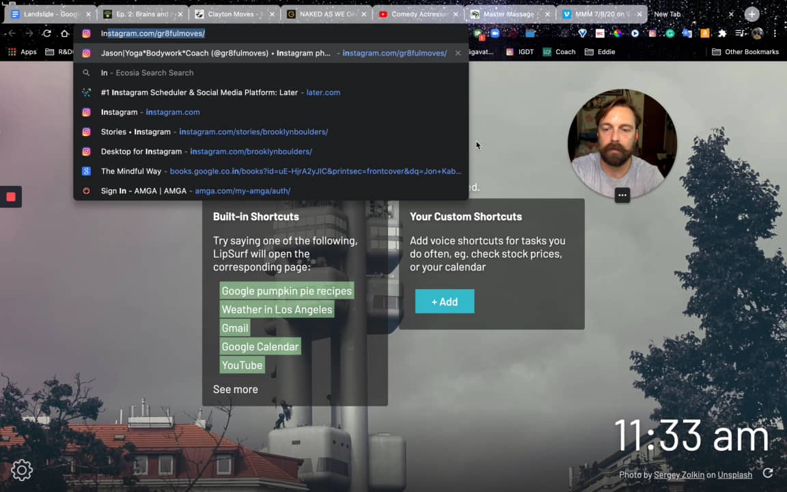Choose Stories Instagram brooklynboulders suggestion
Image resolution: width=787 pixels, height=492 pixels.
pyautogui.click(x=271, y=131)
